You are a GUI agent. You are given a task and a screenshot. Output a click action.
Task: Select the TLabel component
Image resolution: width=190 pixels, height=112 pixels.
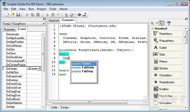(x=167, y=48)
